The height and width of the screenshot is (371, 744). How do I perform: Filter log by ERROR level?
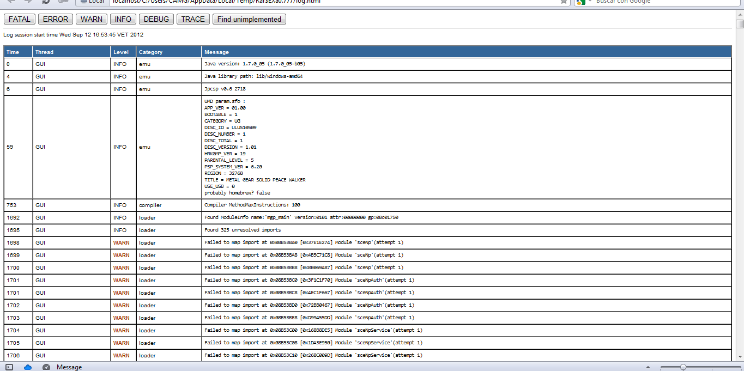(x=56, y=19)
